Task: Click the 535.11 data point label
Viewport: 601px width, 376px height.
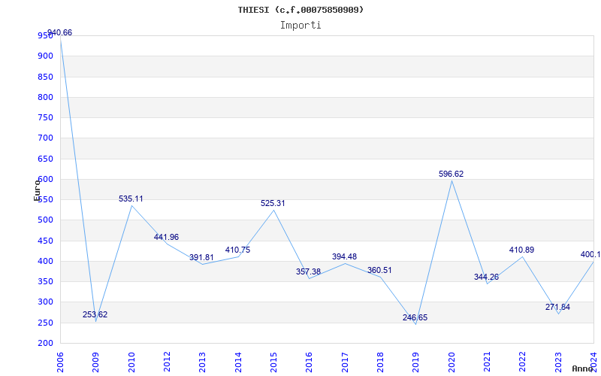Action: pos(131,199)
